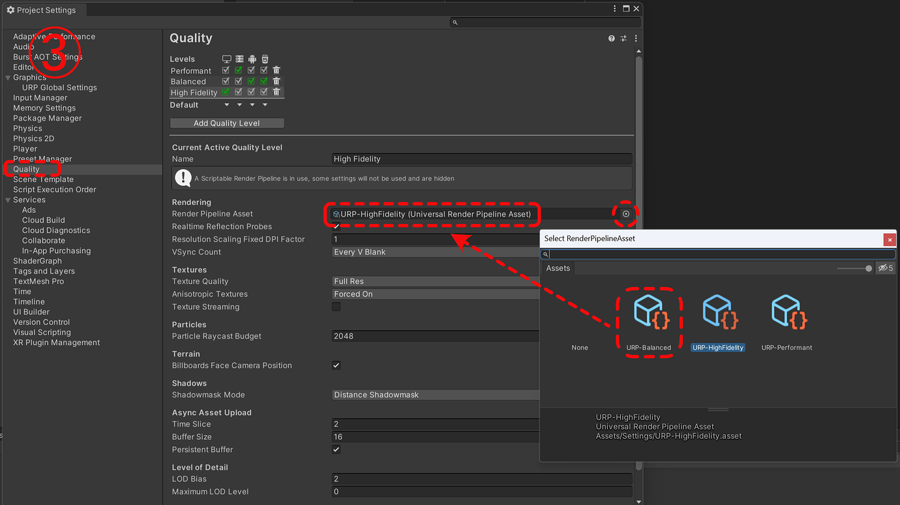Open the Project Settings three-dot menu
Screen dimensions: 900x505
pyautogui.click(x=614, y=8)
